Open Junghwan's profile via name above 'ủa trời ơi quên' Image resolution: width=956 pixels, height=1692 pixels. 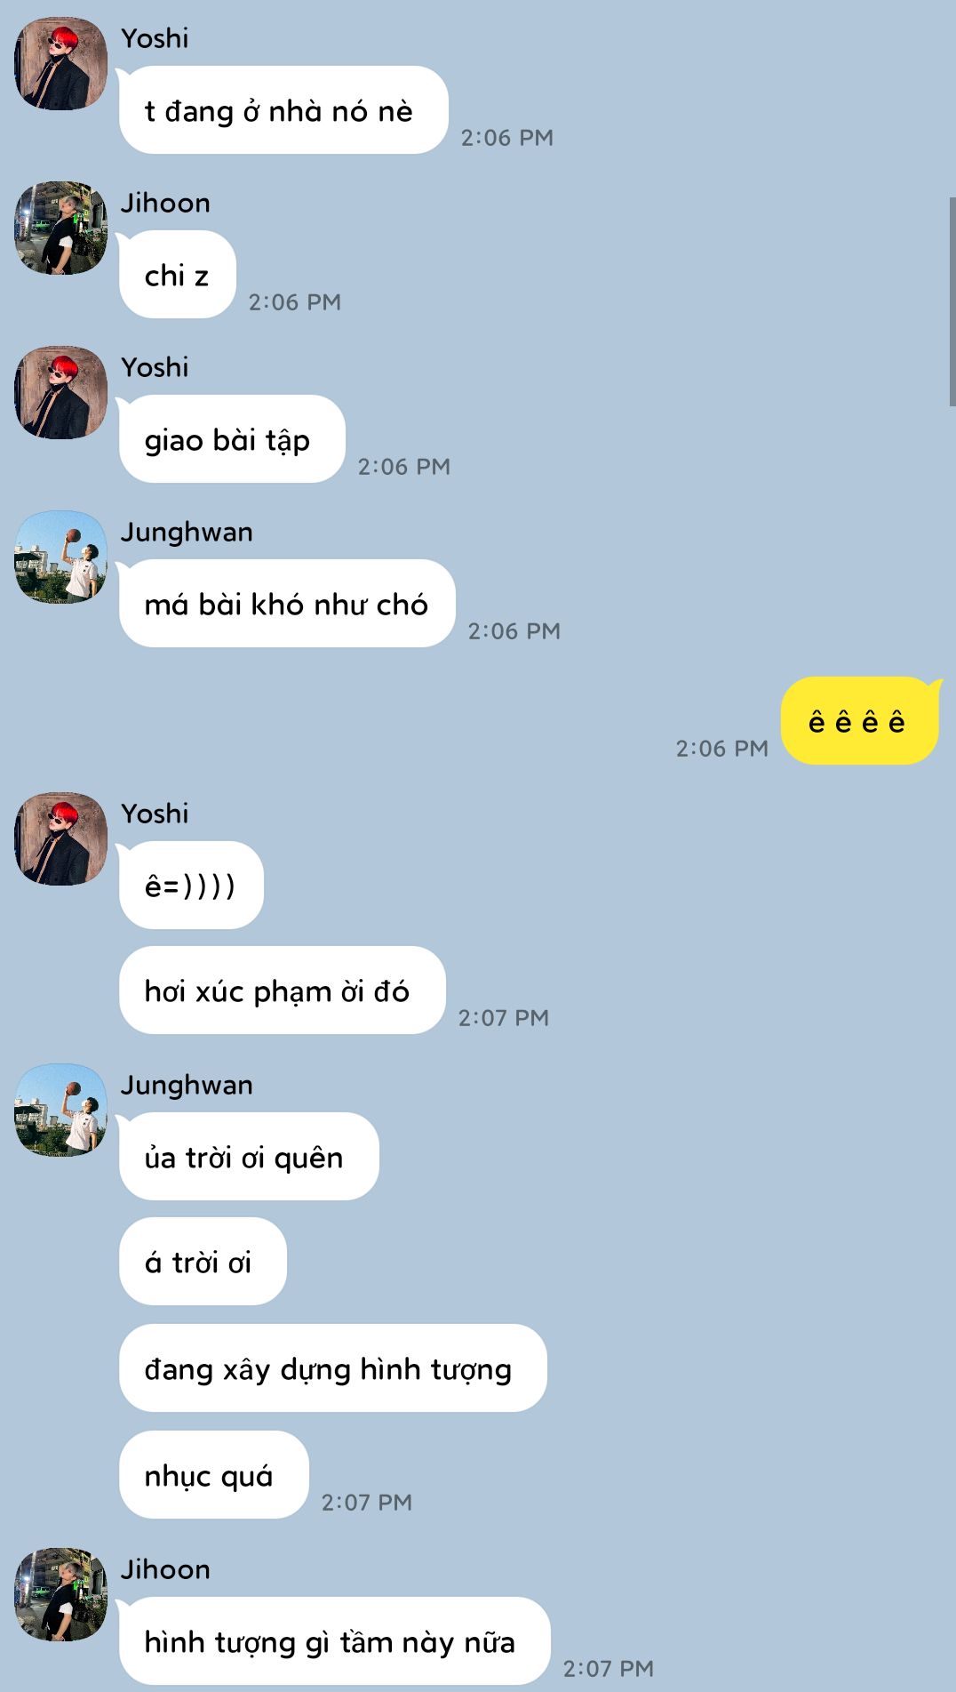[187, 1085]
